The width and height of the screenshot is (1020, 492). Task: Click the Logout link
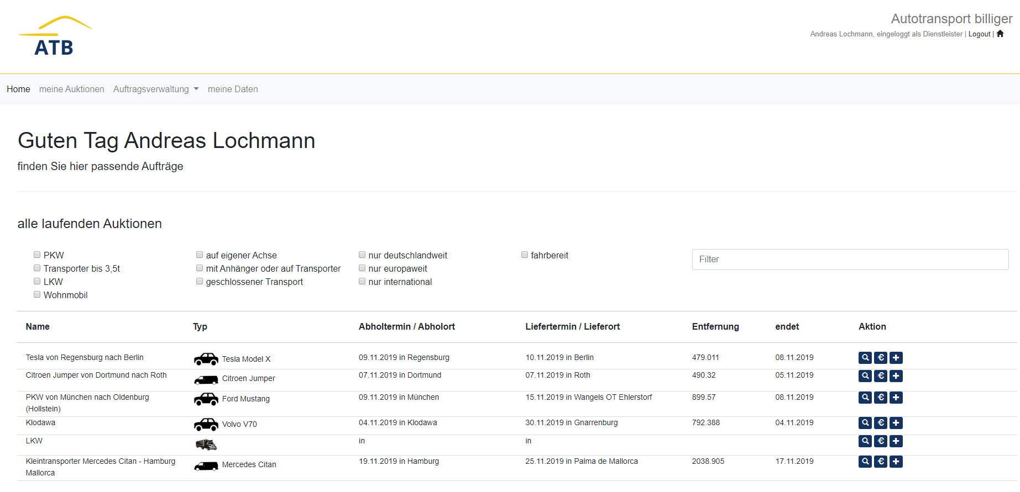click(x=979, y=34)
